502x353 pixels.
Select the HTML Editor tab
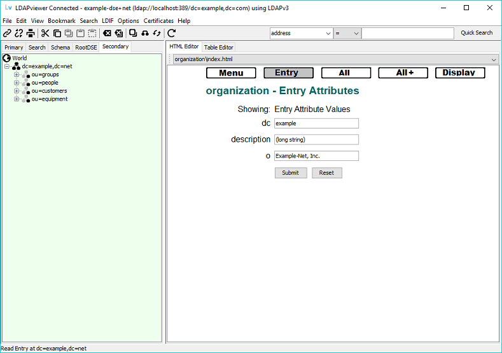tap(184, 46)
